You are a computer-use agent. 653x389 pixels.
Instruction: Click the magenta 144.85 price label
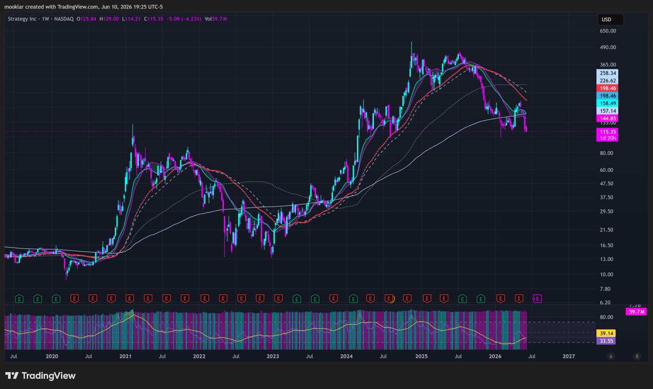pos(607,118)
